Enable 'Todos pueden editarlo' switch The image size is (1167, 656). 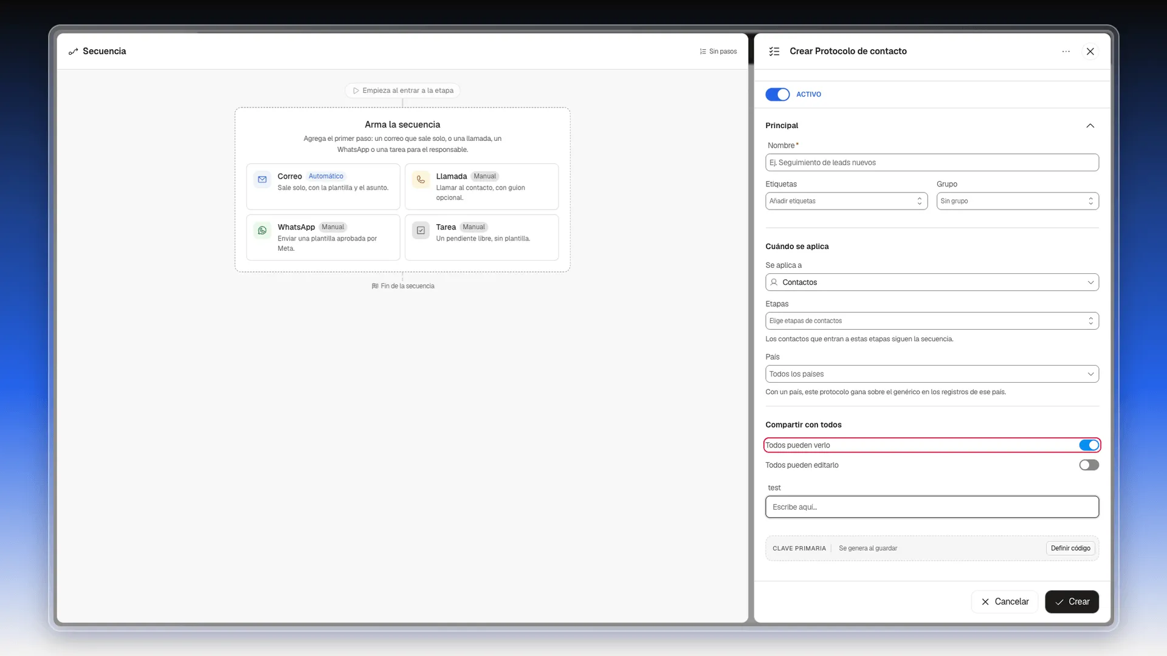[x=1089, y=465]
